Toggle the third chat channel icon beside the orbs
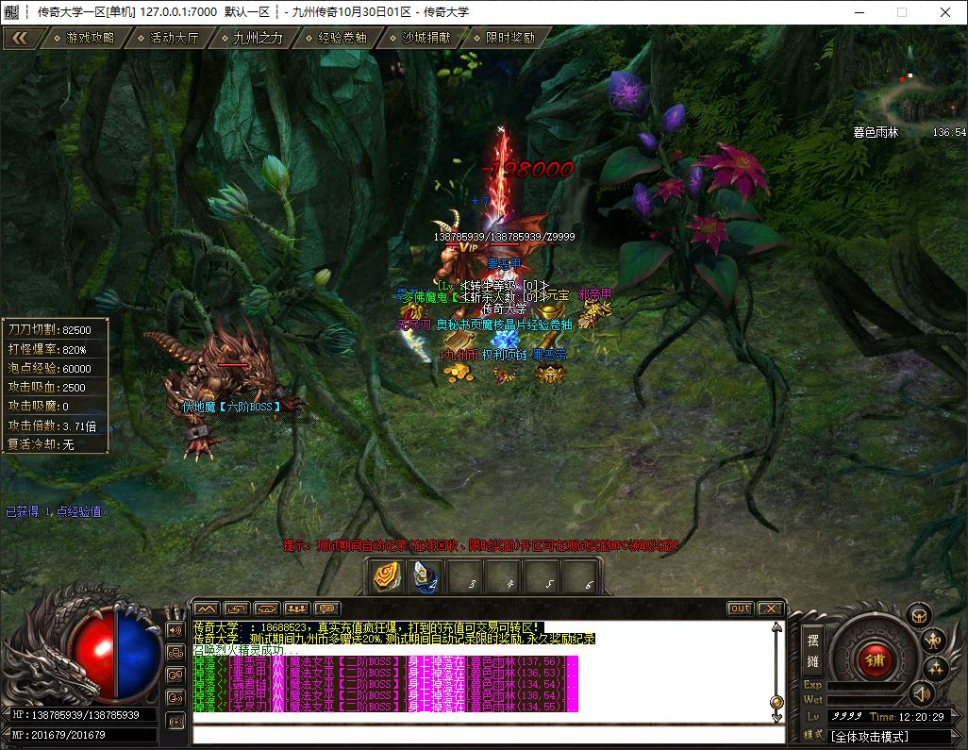Image resolution: width=968 pixels, height=750 pixels. 175,675
